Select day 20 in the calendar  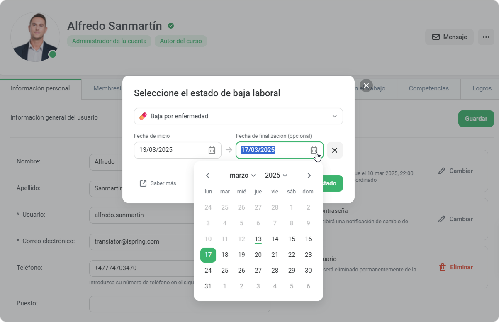pyautogui.click(x=258, y=255)
